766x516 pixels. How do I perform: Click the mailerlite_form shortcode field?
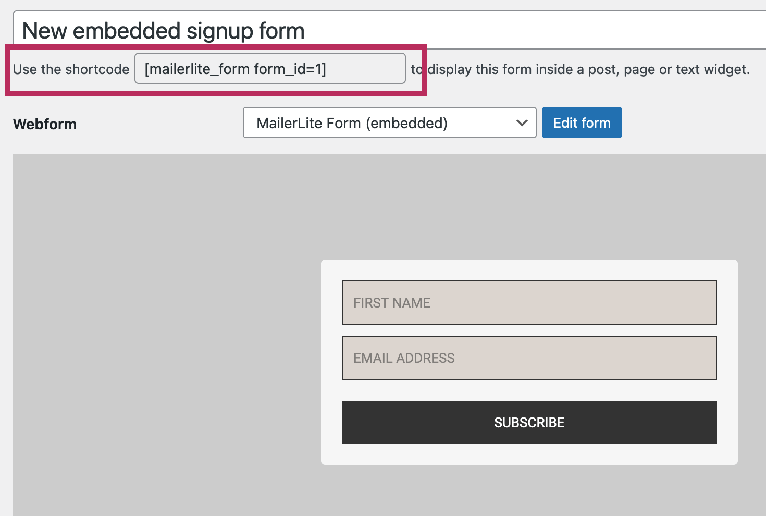(x=270, y=69)
